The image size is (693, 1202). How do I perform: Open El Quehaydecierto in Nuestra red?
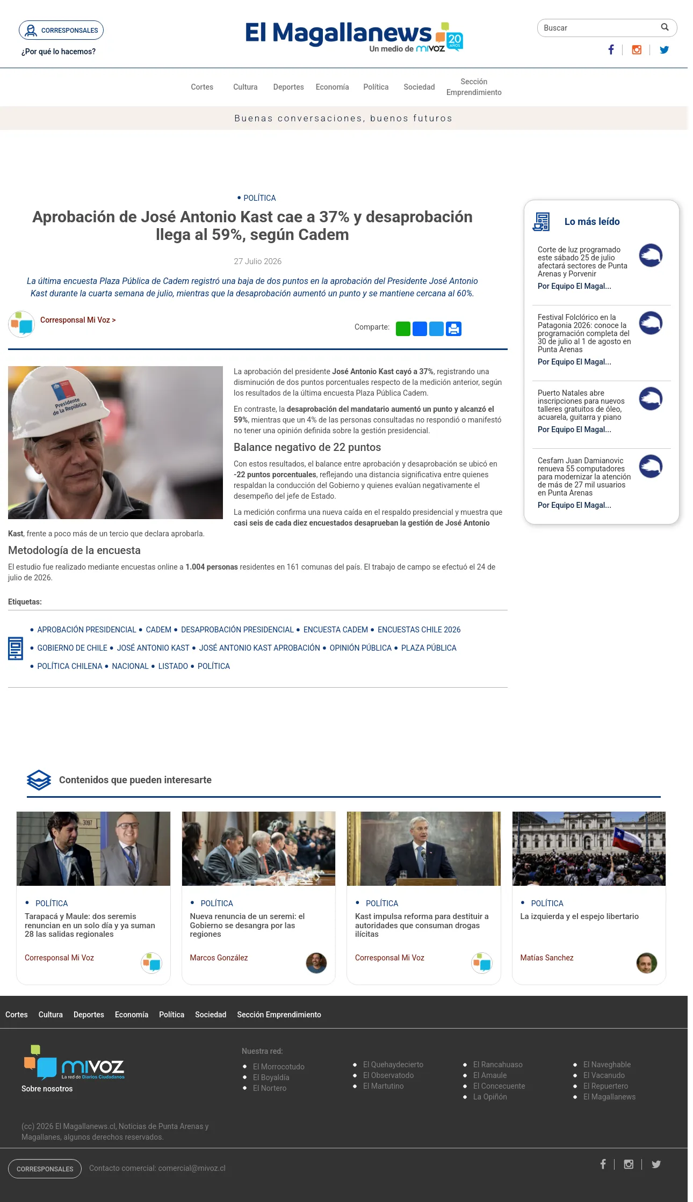393,1065
